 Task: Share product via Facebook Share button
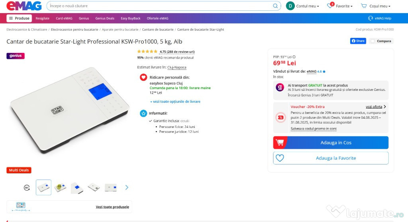pos(358,41)
